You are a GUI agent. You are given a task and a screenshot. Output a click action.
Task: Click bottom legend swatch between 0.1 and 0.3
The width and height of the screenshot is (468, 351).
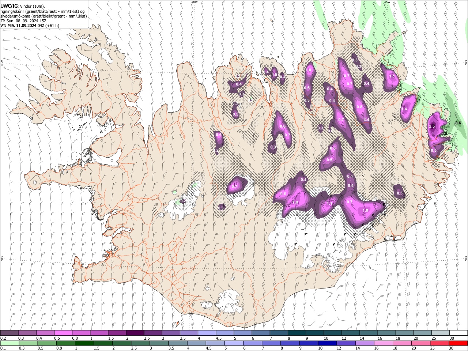tap(9, 343)
